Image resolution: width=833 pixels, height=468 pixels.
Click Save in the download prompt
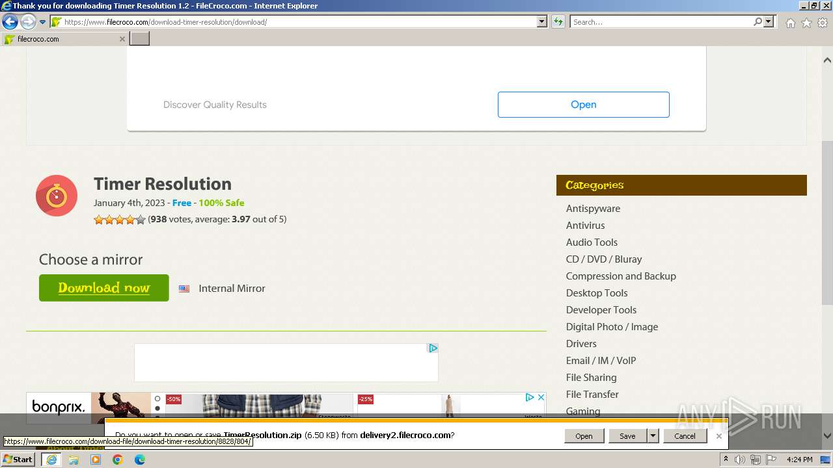pyautogui.click(x=627, y=436)
